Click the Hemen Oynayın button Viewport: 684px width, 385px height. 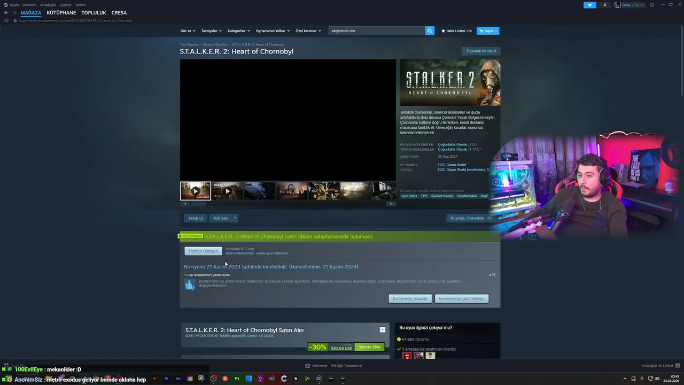click(x=203, y=251)
